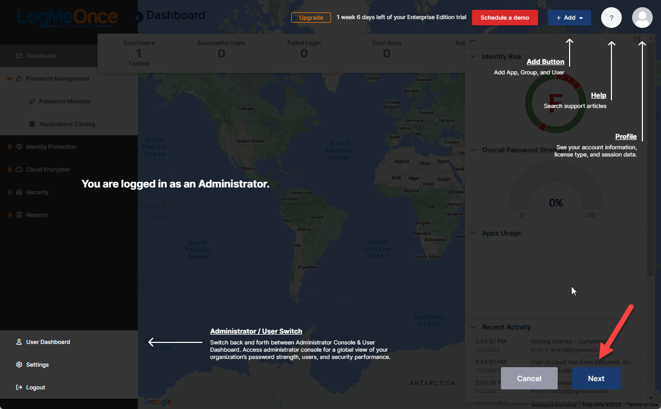This screenshot has width=661, height=409.
Task: Collapse the Identity Risk panel chevron
Action: click(473, 57)
